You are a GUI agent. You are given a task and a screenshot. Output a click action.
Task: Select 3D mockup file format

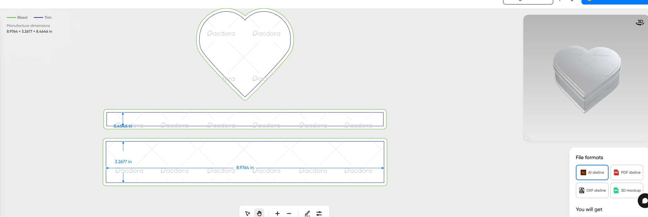627,190
